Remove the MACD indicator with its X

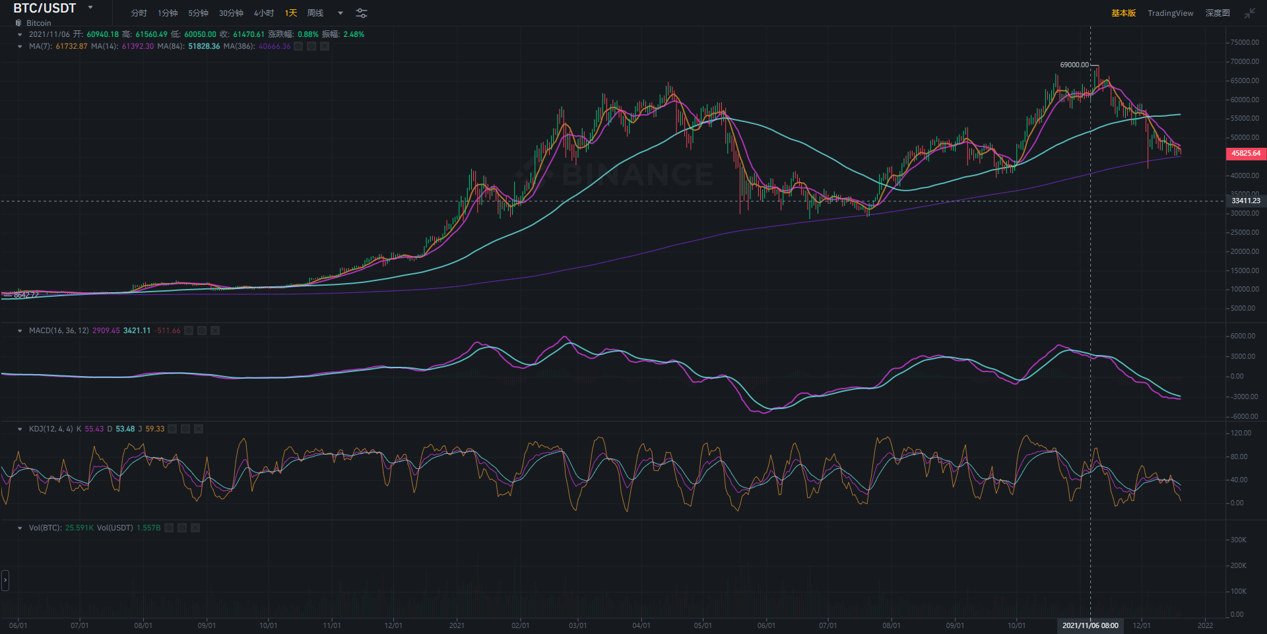pos(215,331)
